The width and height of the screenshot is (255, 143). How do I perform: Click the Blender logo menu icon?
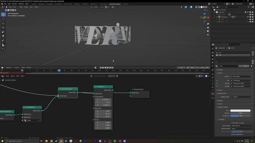tap(2, 4)
